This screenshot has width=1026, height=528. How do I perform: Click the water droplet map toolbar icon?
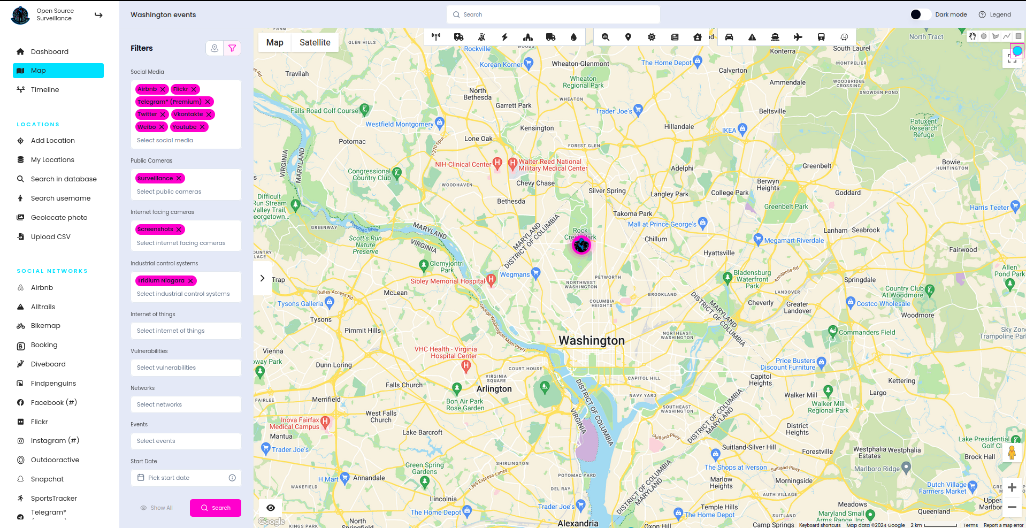pos(573,37)
